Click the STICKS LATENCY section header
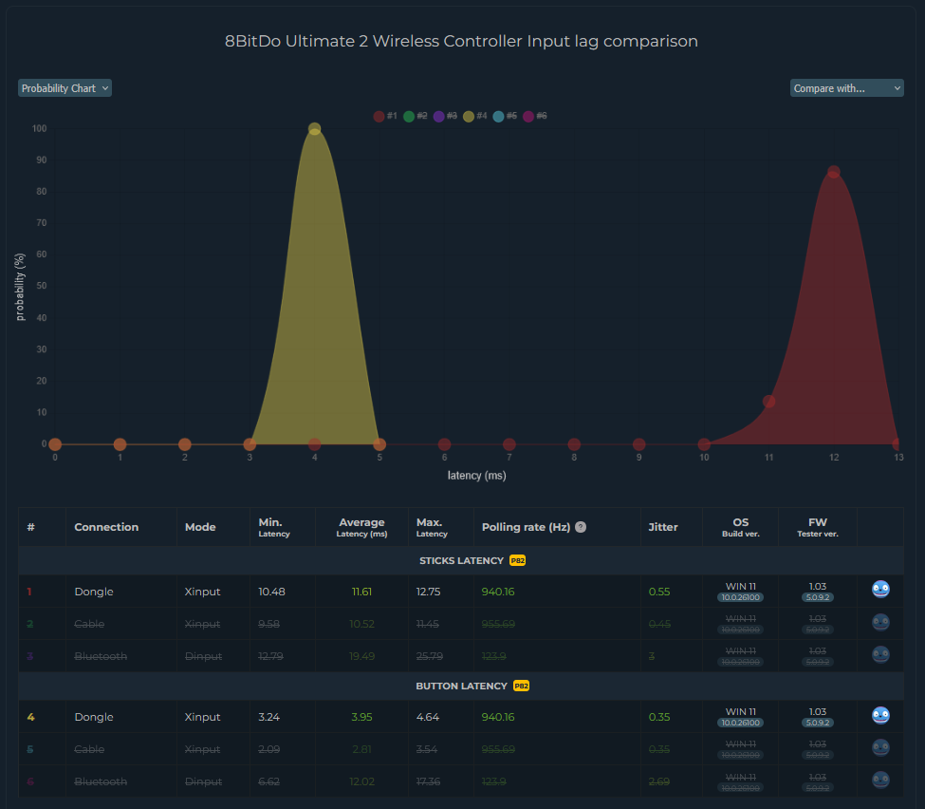Image resolution: width=925 pixels, height=809 pixels. click(461, 561)
